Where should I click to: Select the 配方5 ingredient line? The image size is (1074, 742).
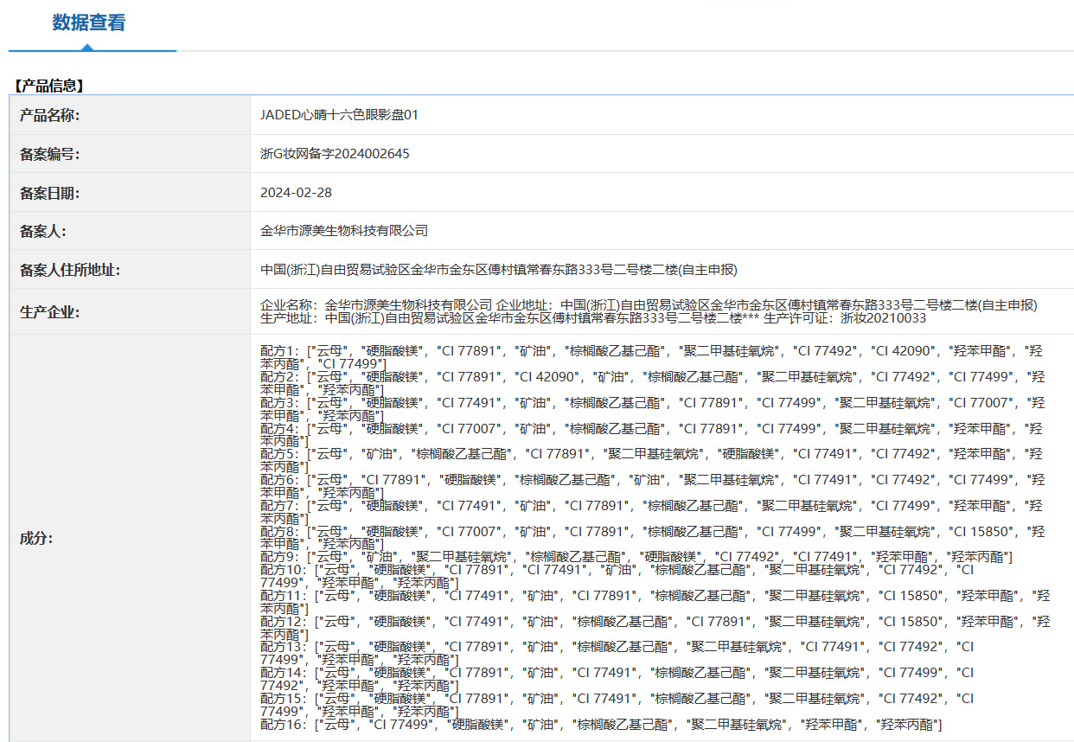click(x=652, y=460)
